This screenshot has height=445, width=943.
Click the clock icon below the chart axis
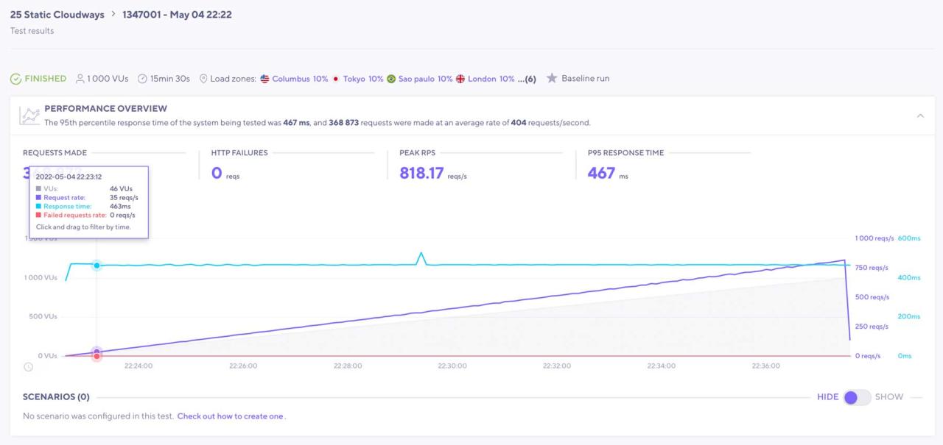28,366
